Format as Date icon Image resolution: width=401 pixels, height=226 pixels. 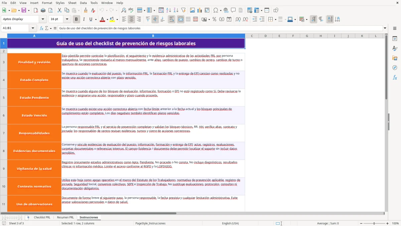point(229,19)
